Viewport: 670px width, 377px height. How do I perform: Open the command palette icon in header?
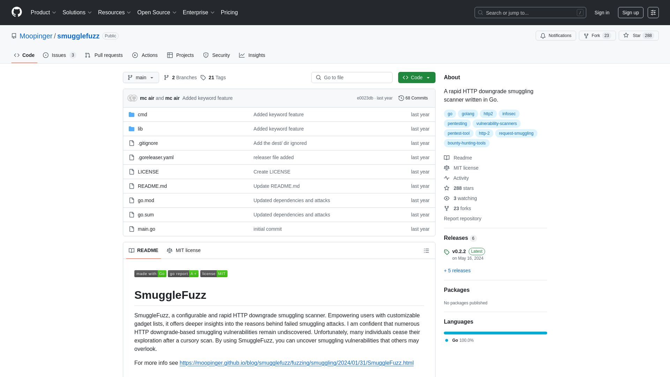[x=653, y=13]
